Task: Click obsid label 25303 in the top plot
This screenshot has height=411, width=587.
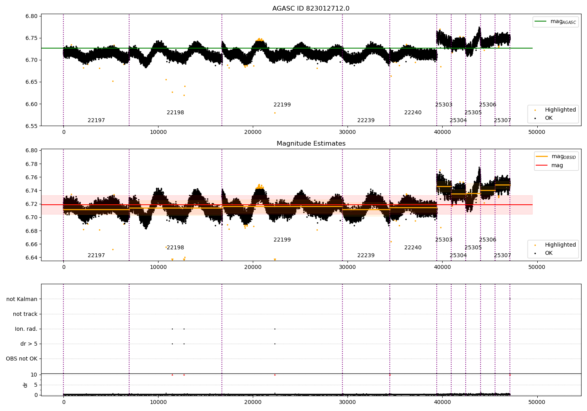Action: pos(444,105)
